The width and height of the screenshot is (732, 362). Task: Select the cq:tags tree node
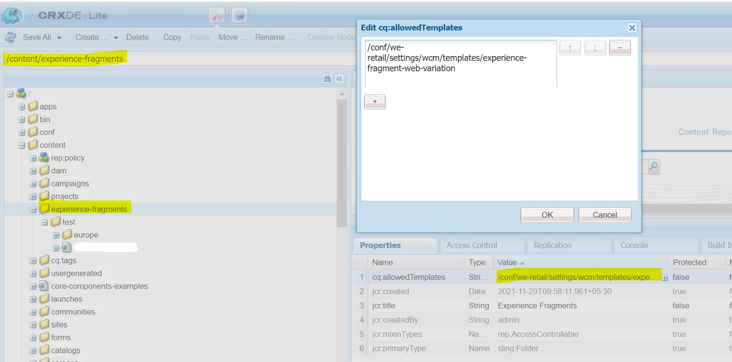click(64, 260)
